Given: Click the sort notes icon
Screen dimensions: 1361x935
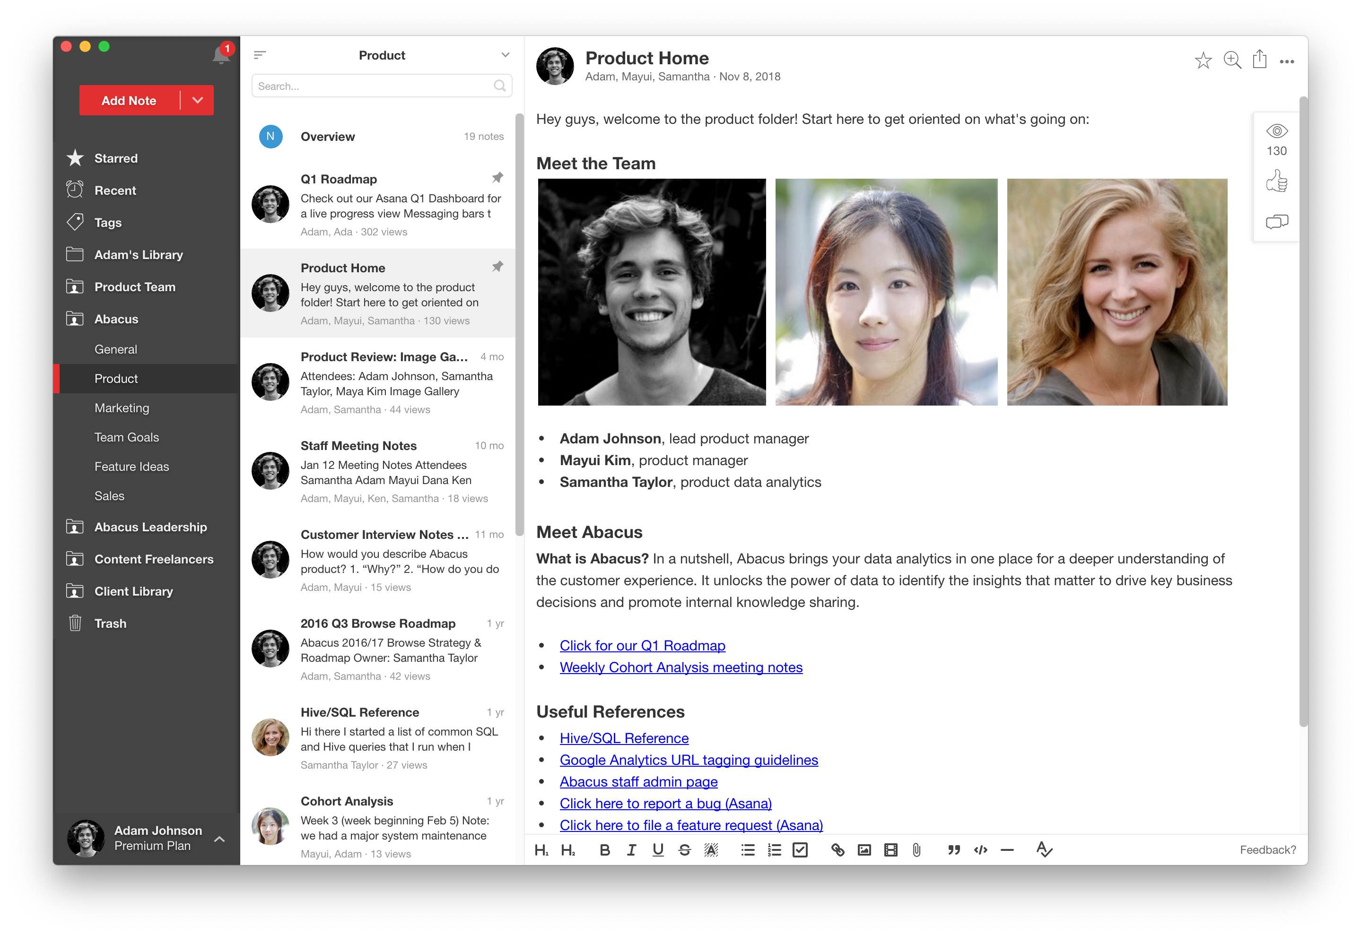Looking at the screenshot, I should click(x=260, y=56).
